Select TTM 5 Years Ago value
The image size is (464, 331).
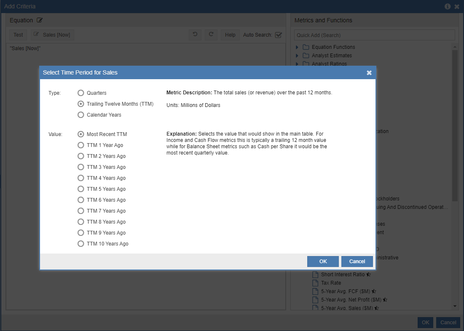point(81,189)
